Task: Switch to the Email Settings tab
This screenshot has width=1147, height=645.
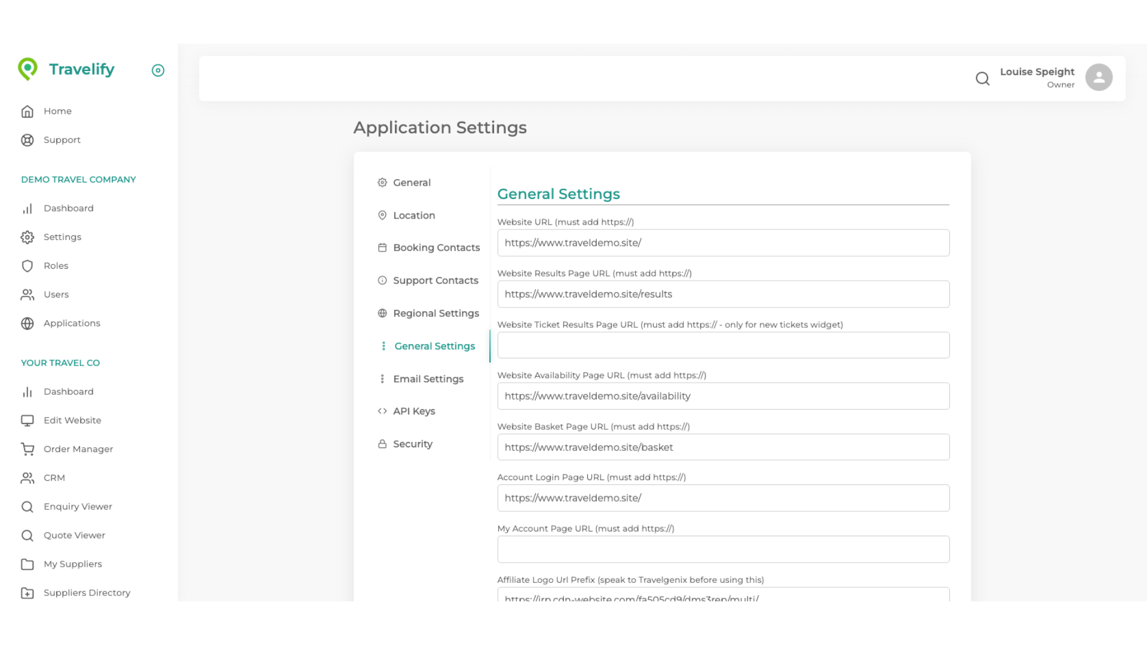Action: click(428, 379)
